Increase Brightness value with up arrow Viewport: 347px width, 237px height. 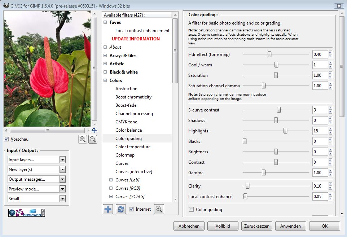click(330, 150)
